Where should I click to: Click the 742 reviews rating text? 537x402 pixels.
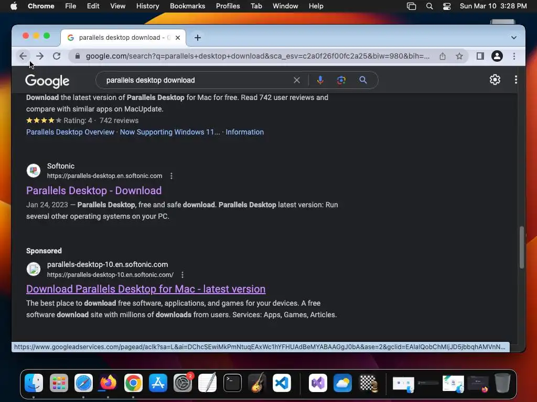(x=119, y=121)
